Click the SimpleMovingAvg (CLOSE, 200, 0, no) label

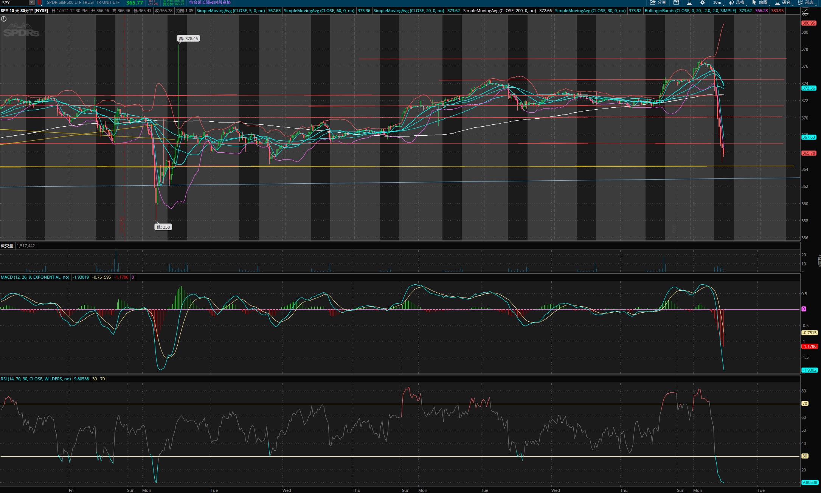pyautogui.click(x=500, y=11)
